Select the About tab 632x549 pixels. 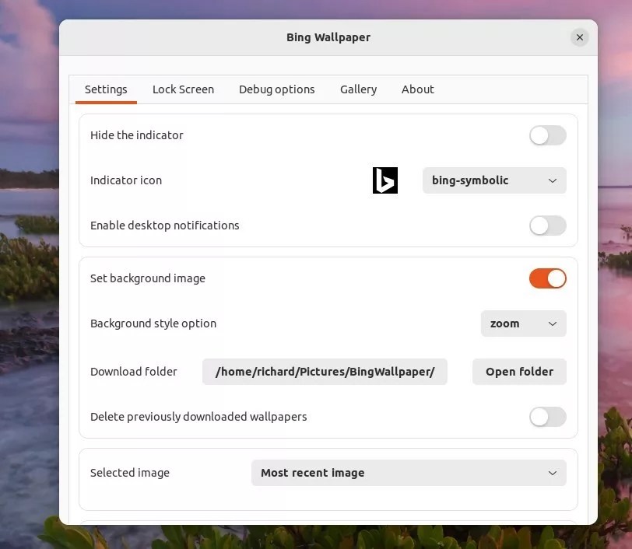418,89
